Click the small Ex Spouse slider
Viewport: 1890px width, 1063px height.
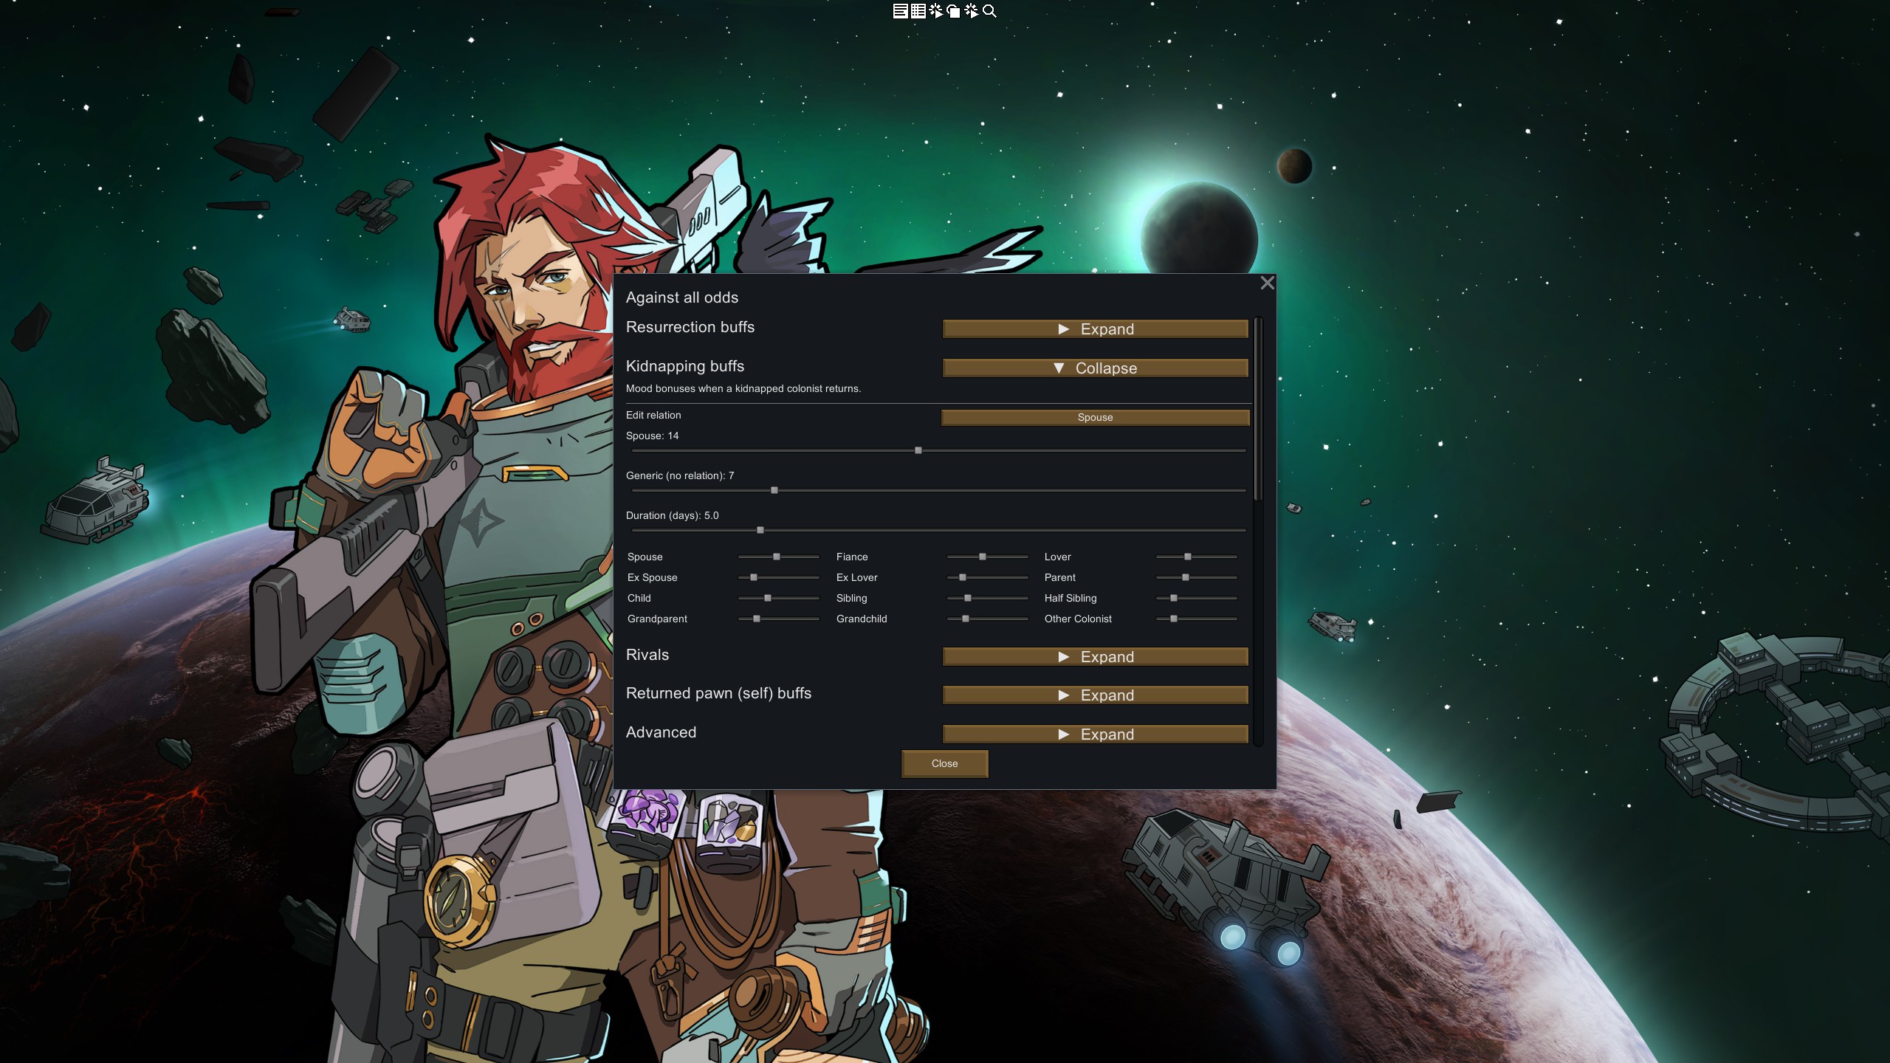(779, 577)
